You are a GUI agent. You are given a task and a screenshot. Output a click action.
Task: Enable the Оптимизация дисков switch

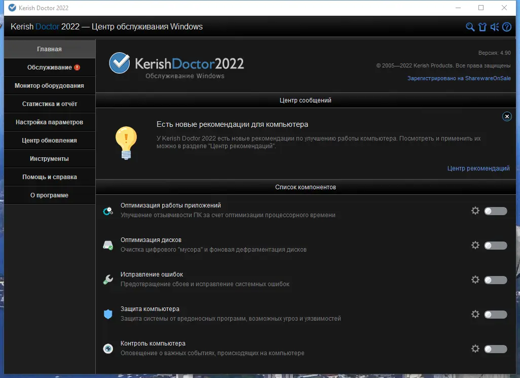495,245
